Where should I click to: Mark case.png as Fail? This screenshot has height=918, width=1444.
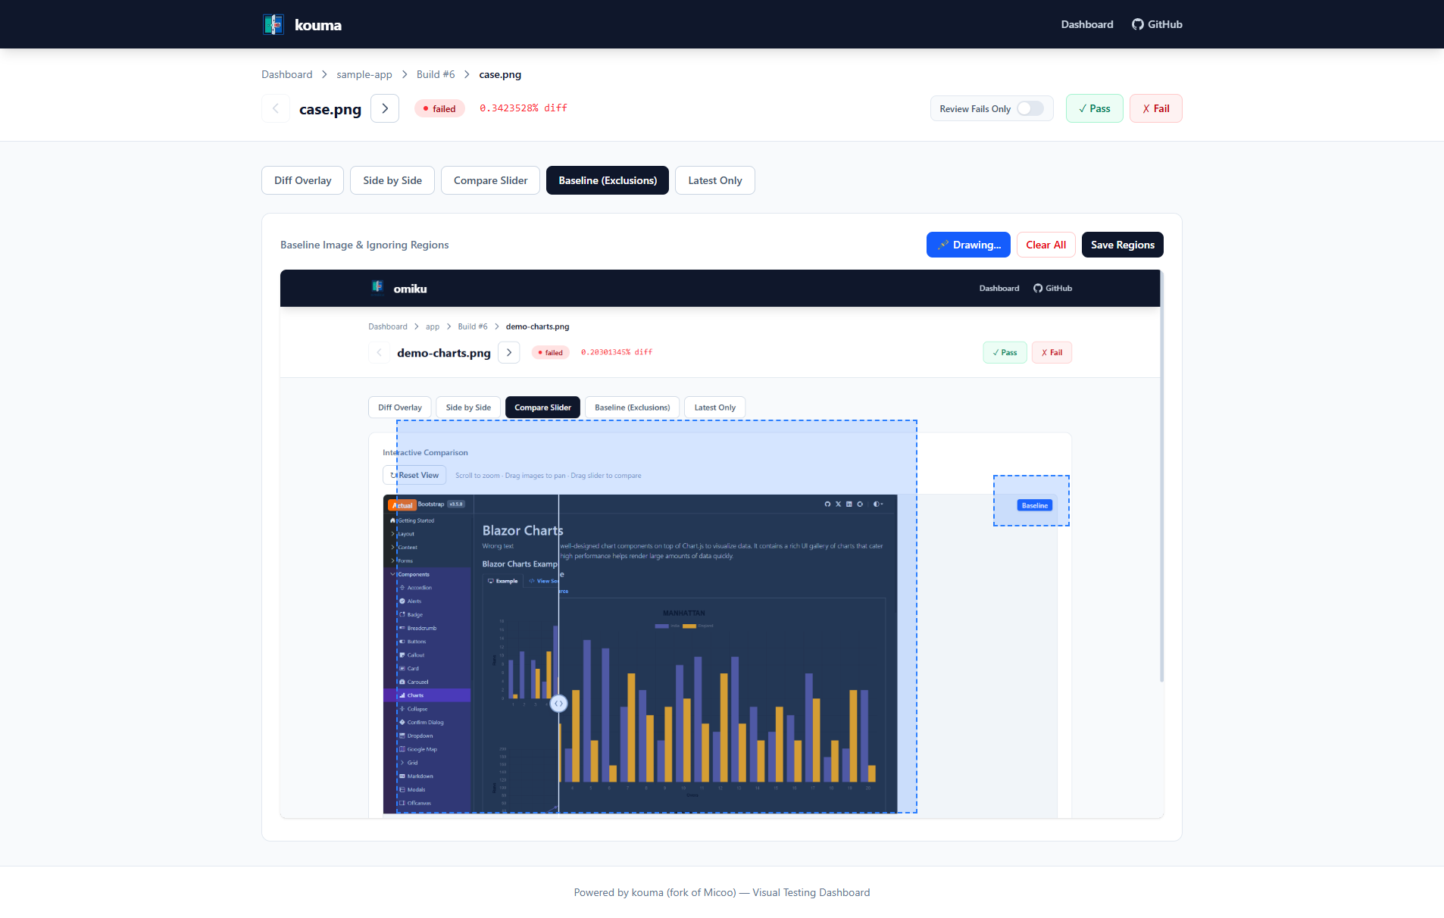coord(1155,108)
